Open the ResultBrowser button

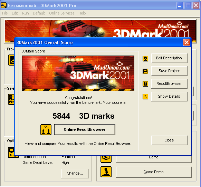(169, 83)
